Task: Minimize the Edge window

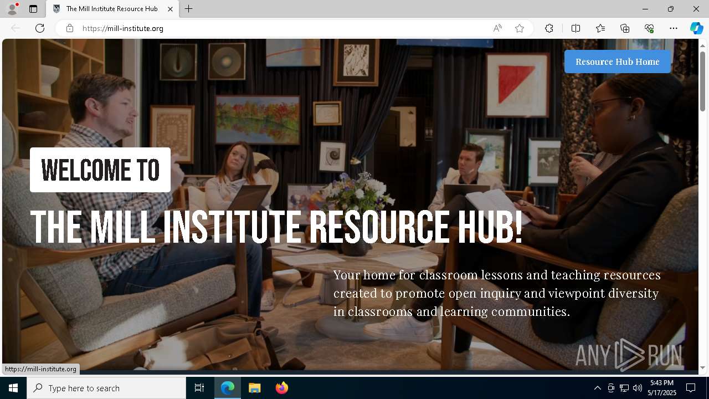Action: click(x=645, y=9)
